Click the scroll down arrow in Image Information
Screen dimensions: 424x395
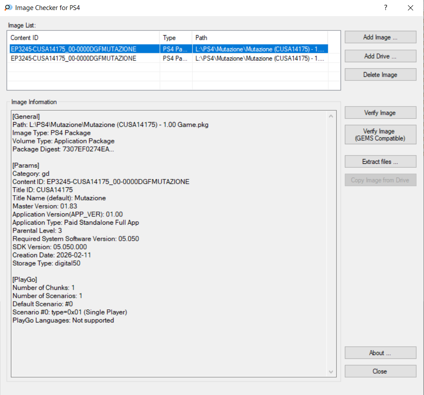tap(331, 372)
